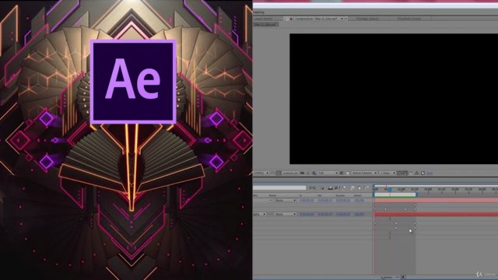This screenshot has width=498, height=280.
Task: Click the reset exposure icon
Action: click(423, 173)
